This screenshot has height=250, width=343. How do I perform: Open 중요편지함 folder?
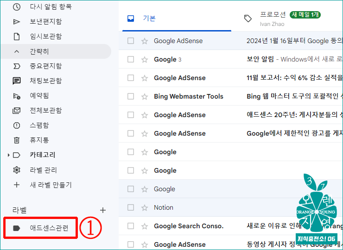46,66
